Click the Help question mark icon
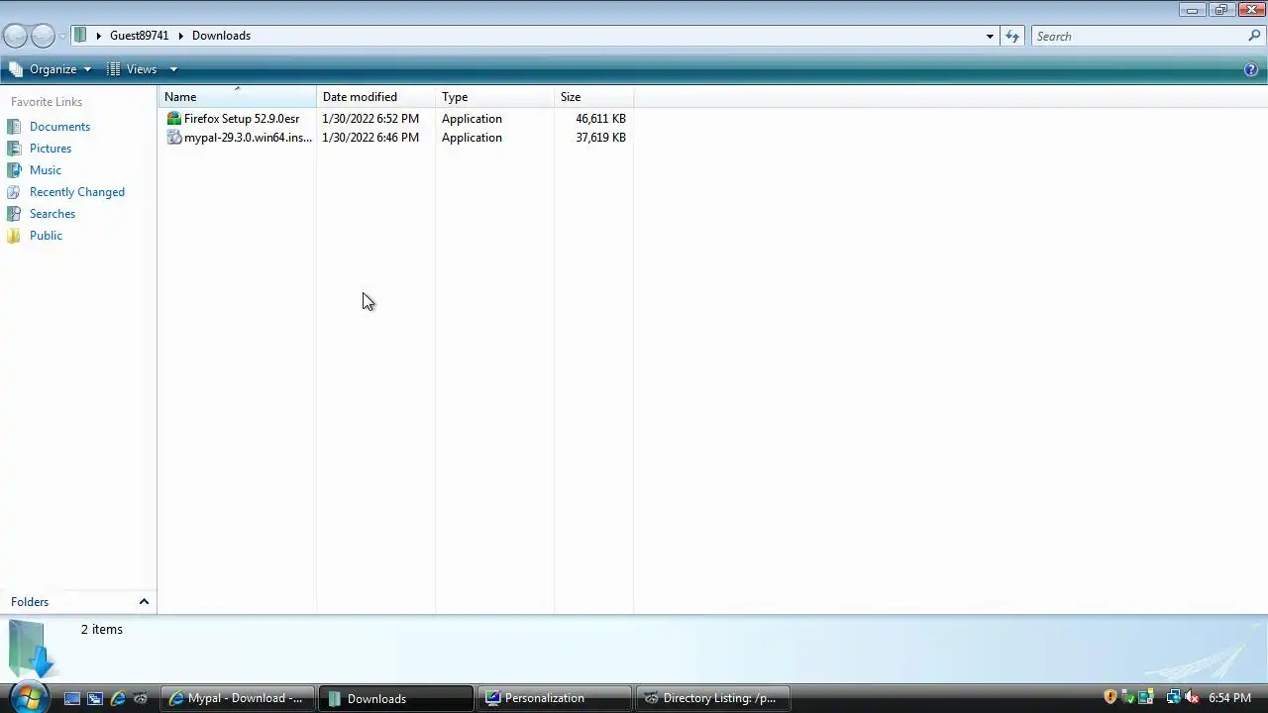This screenshot has width=1268, height=713. (x=1251, y=69)
